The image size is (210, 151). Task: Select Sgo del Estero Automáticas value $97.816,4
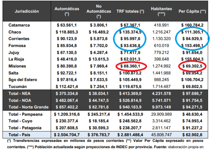point(67,80)
